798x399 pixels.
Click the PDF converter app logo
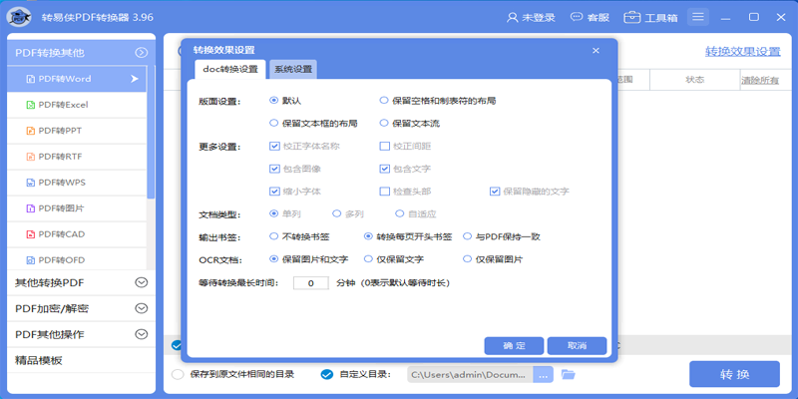pyautogui.click(x=19, y=17)
